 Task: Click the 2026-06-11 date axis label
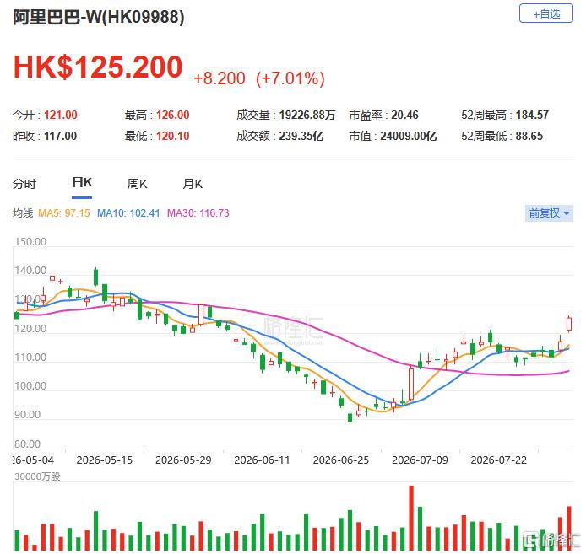tap(262, 460)
